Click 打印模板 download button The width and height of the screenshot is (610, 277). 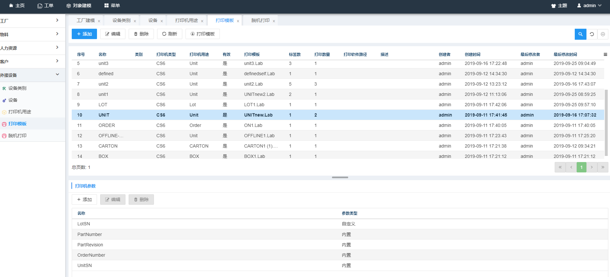point(202,34)
